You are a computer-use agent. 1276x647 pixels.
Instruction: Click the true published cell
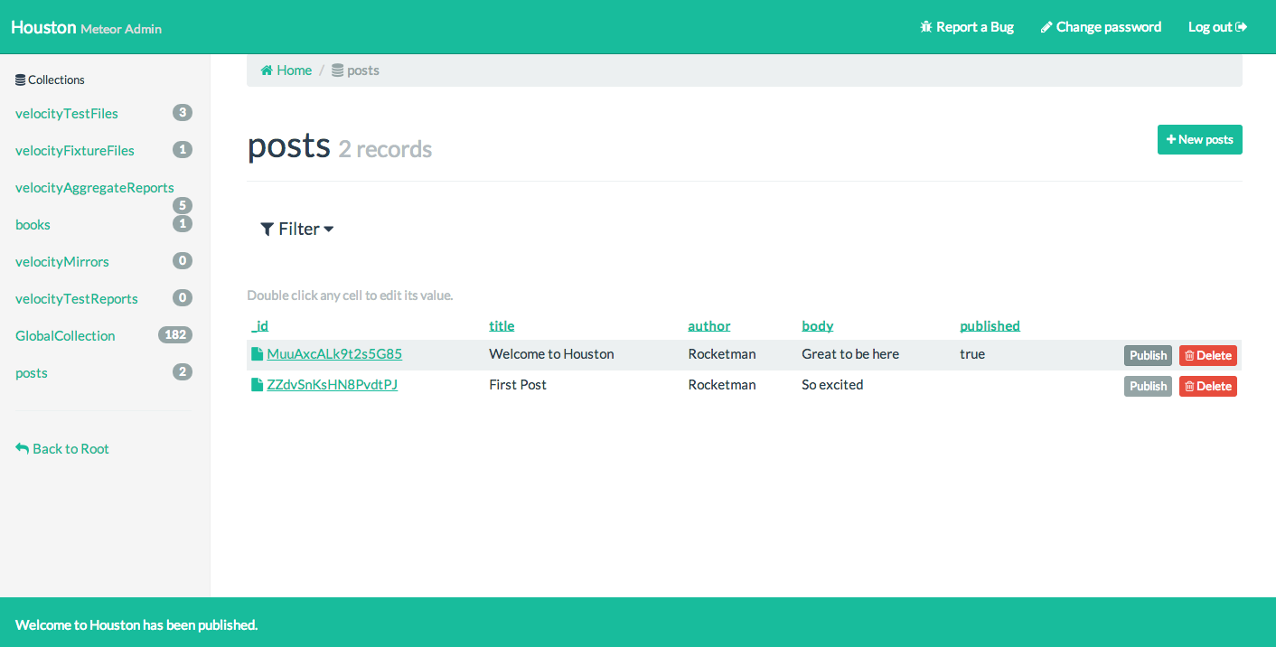972,354
